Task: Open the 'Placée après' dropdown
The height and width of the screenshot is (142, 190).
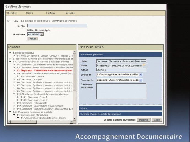Action: pos(119,80)
